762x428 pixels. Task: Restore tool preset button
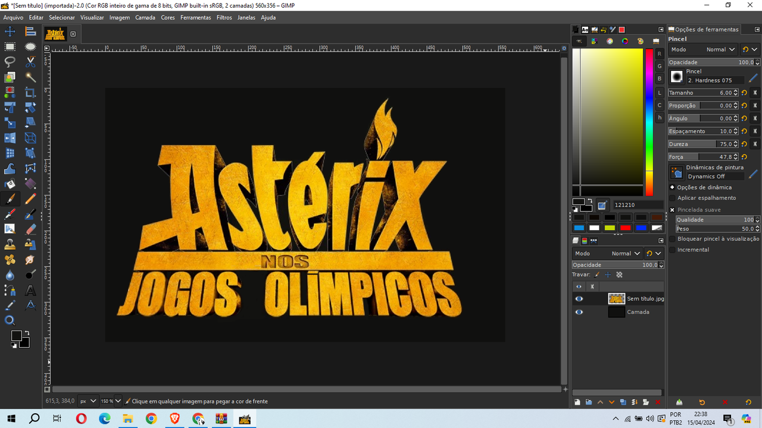(x=702, y=402)
